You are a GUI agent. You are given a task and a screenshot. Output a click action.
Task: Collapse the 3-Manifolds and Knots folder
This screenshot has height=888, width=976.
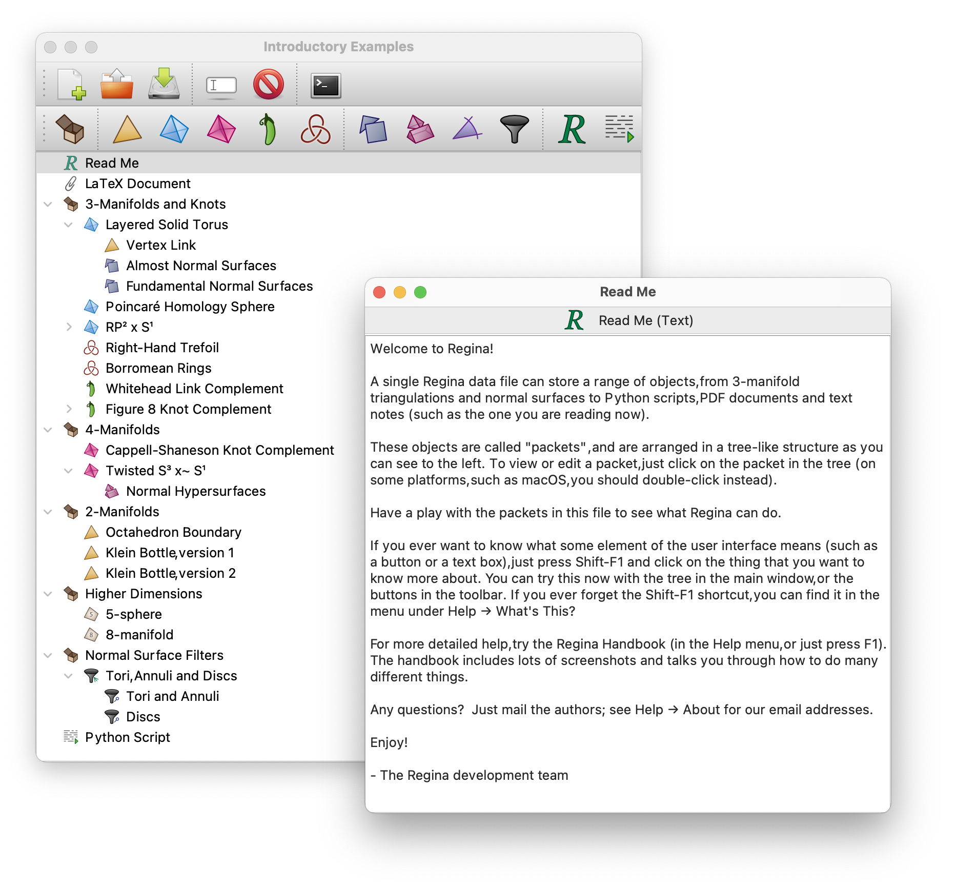(48, 204)
